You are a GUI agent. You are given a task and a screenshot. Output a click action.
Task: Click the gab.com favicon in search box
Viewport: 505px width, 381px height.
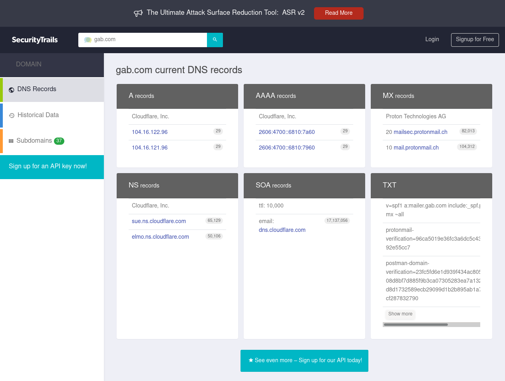(x=87, y=40)
